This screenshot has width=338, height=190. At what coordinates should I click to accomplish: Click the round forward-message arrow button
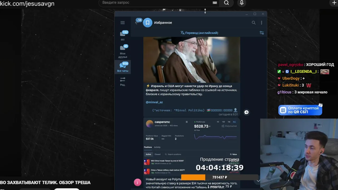point(246,112)
